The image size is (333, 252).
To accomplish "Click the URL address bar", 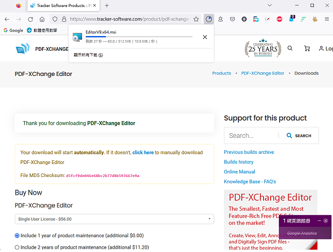I will [129, 20].
